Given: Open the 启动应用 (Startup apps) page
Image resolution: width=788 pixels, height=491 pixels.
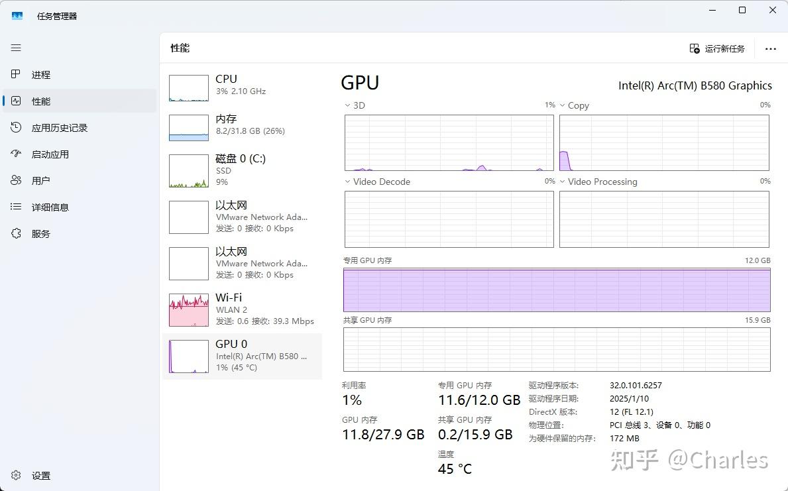Looking at the screenshot, I should tap(48, 154).
